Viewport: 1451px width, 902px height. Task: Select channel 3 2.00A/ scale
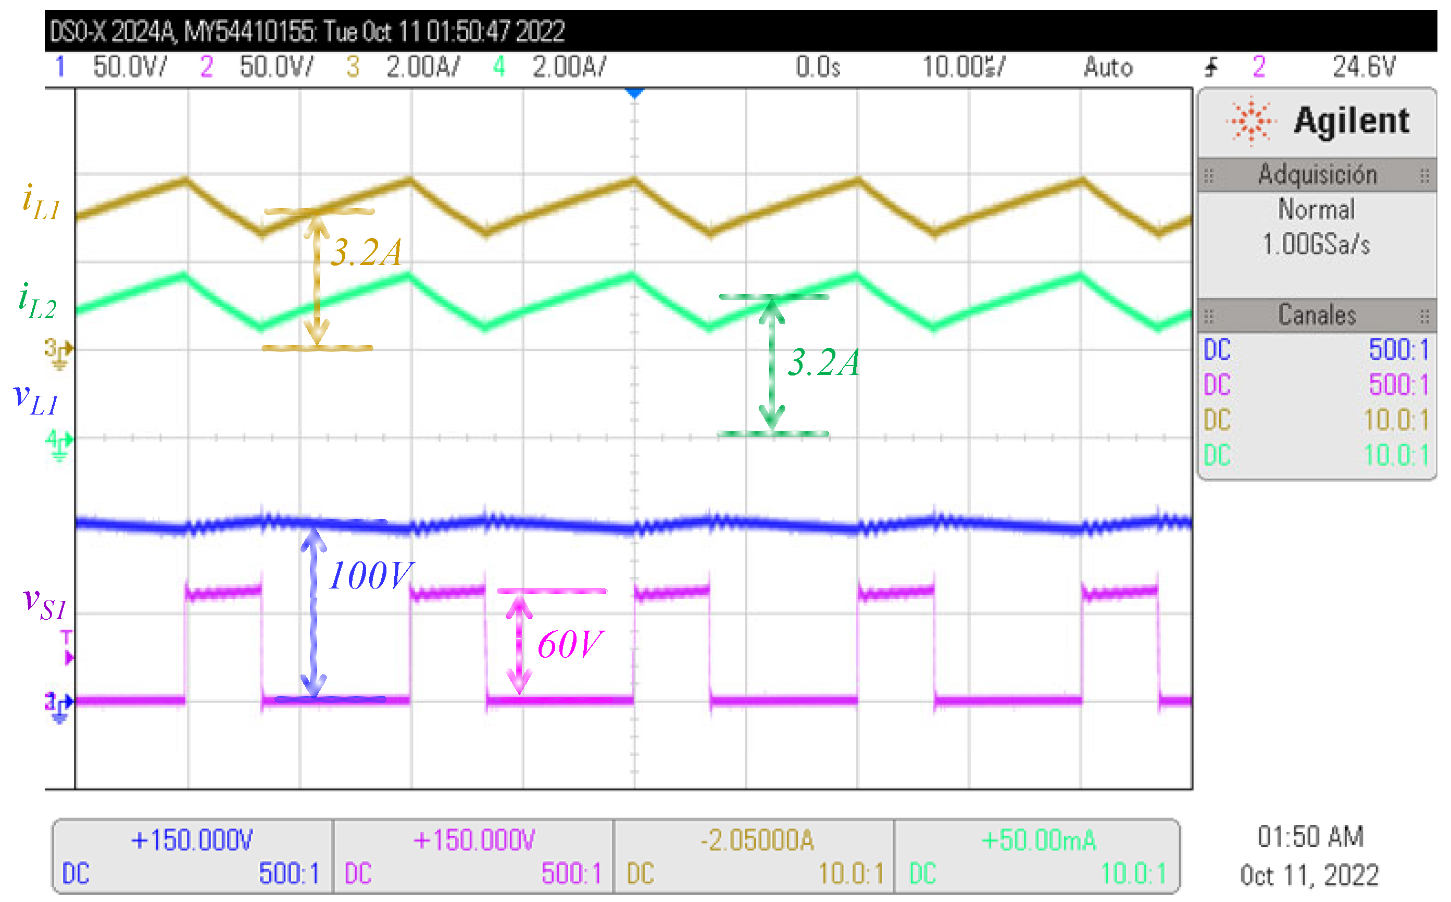[422, 67]
